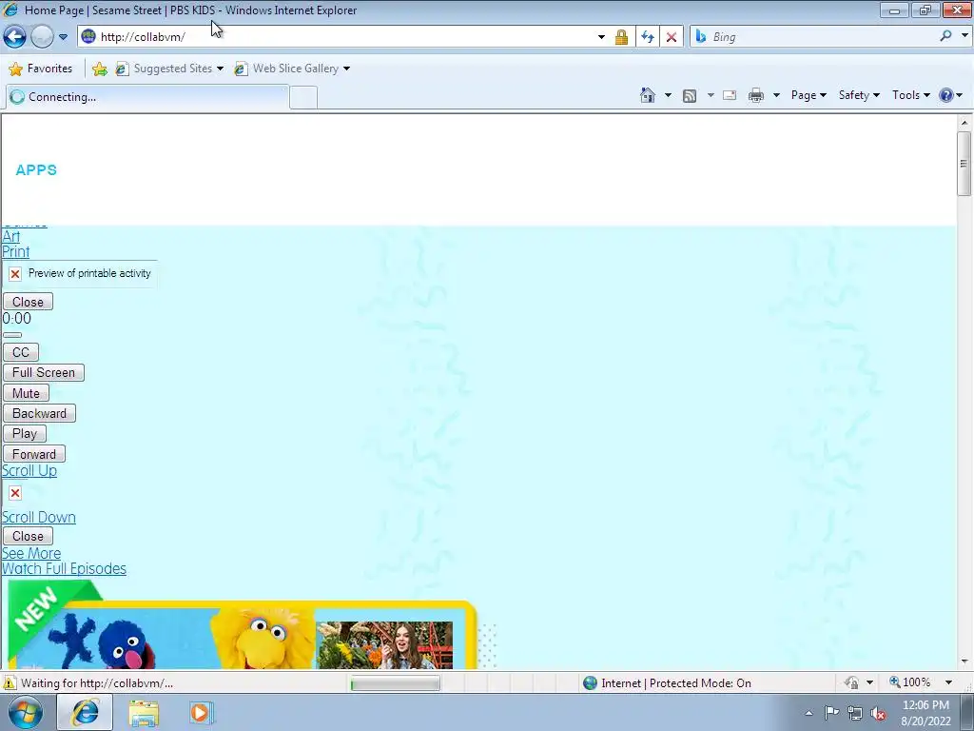
Task: Toggle the Mute button
Action: click(26, 393)
